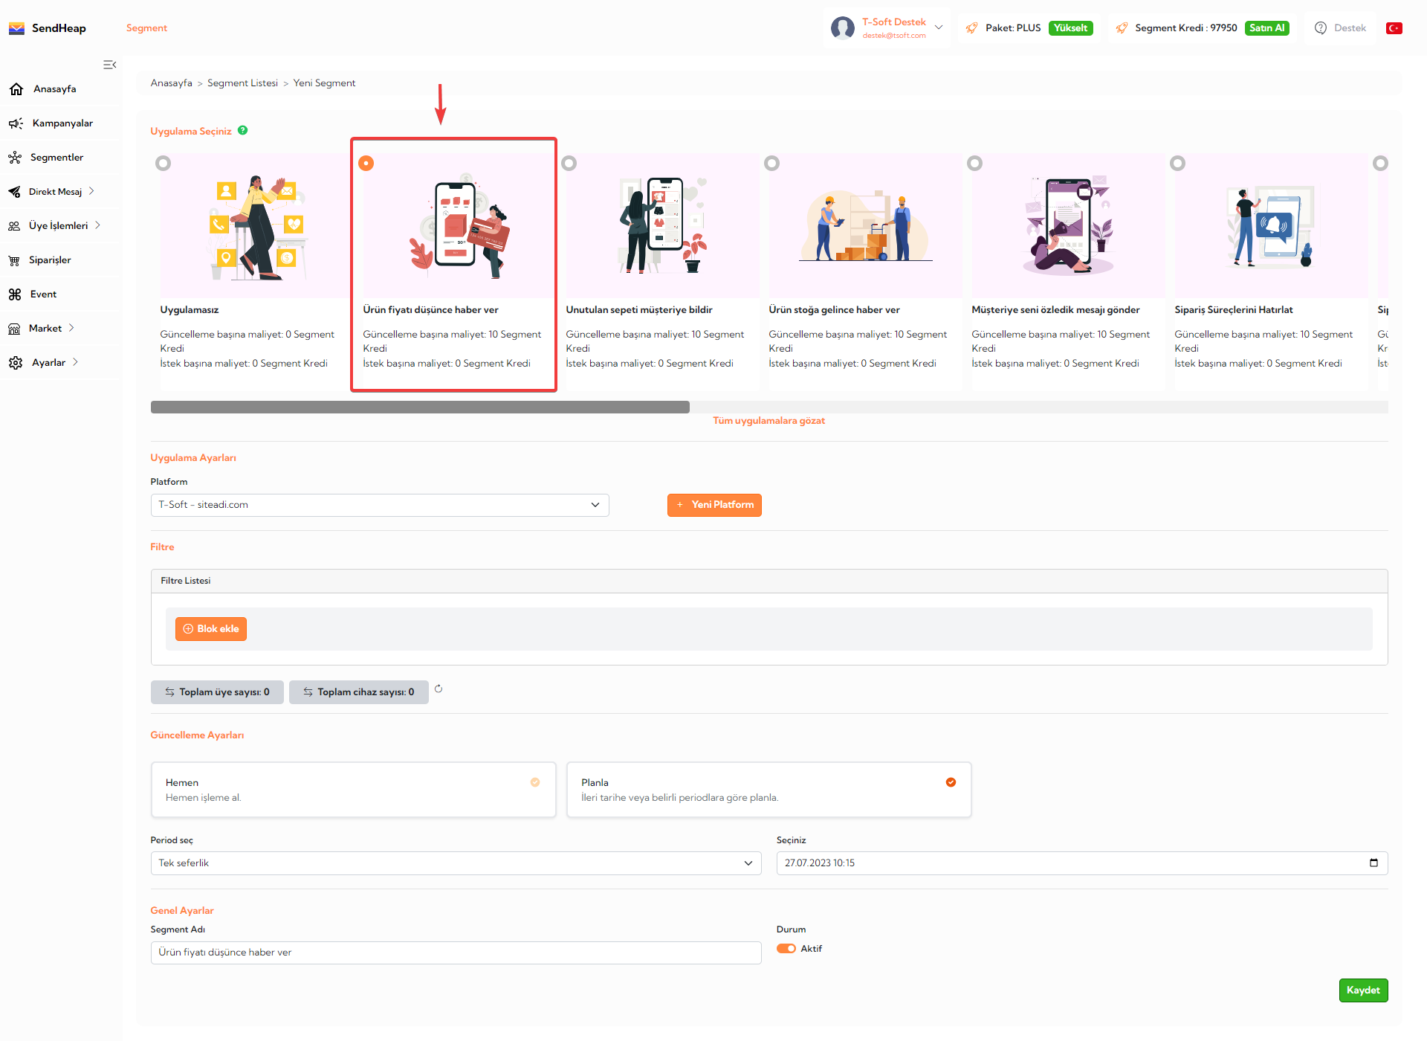The height and width of the screenshot is (1041, 1427).
Task: Go to Anasayfa breadcrumb
Action: click(x=171, y=83)
